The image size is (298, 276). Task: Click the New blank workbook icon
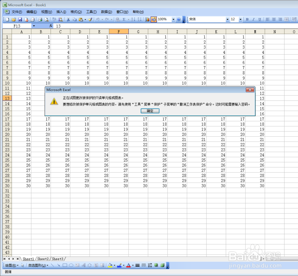(x=8, y=19)
